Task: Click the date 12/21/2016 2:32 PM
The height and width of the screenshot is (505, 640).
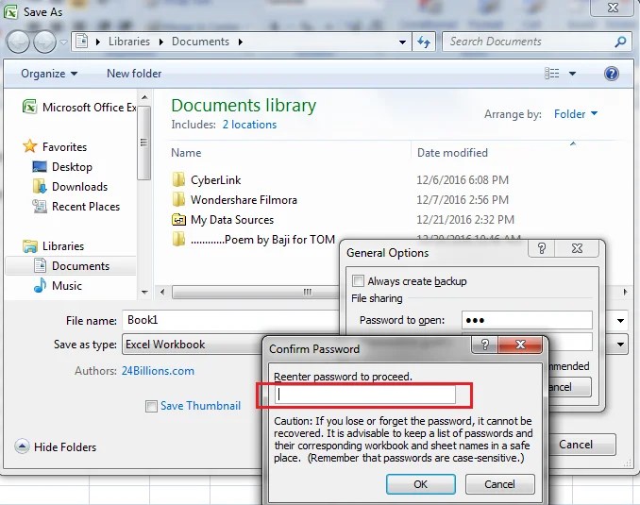Action: [x=465, y=220]
